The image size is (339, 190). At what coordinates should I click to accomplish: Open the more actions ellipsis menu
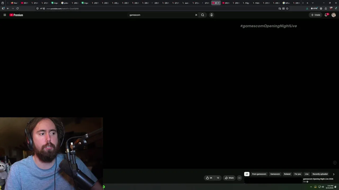point(239,178)
